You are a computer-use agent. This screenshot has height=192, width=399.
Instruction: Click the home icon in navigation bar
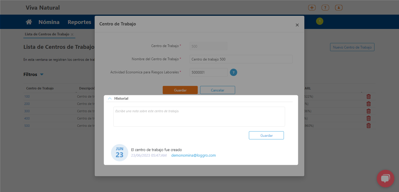coord(29,22)
